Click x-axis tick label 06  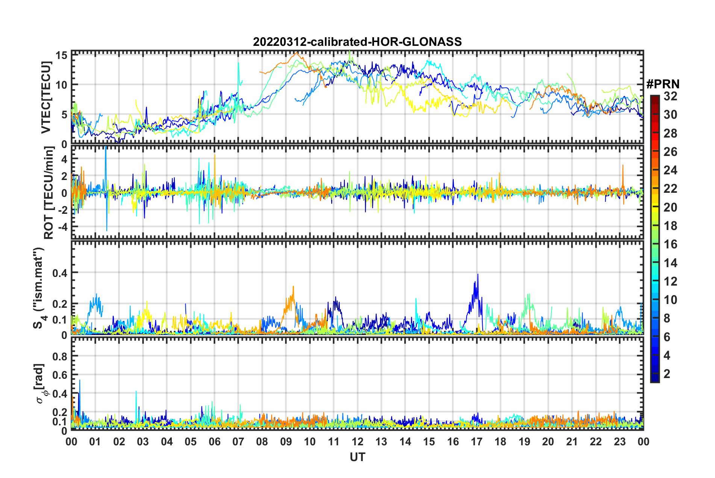[x=215, y=442]
